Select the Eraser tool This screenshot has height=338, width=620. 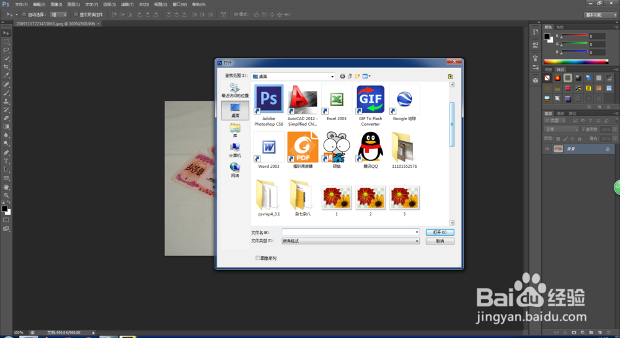[6, 118]
